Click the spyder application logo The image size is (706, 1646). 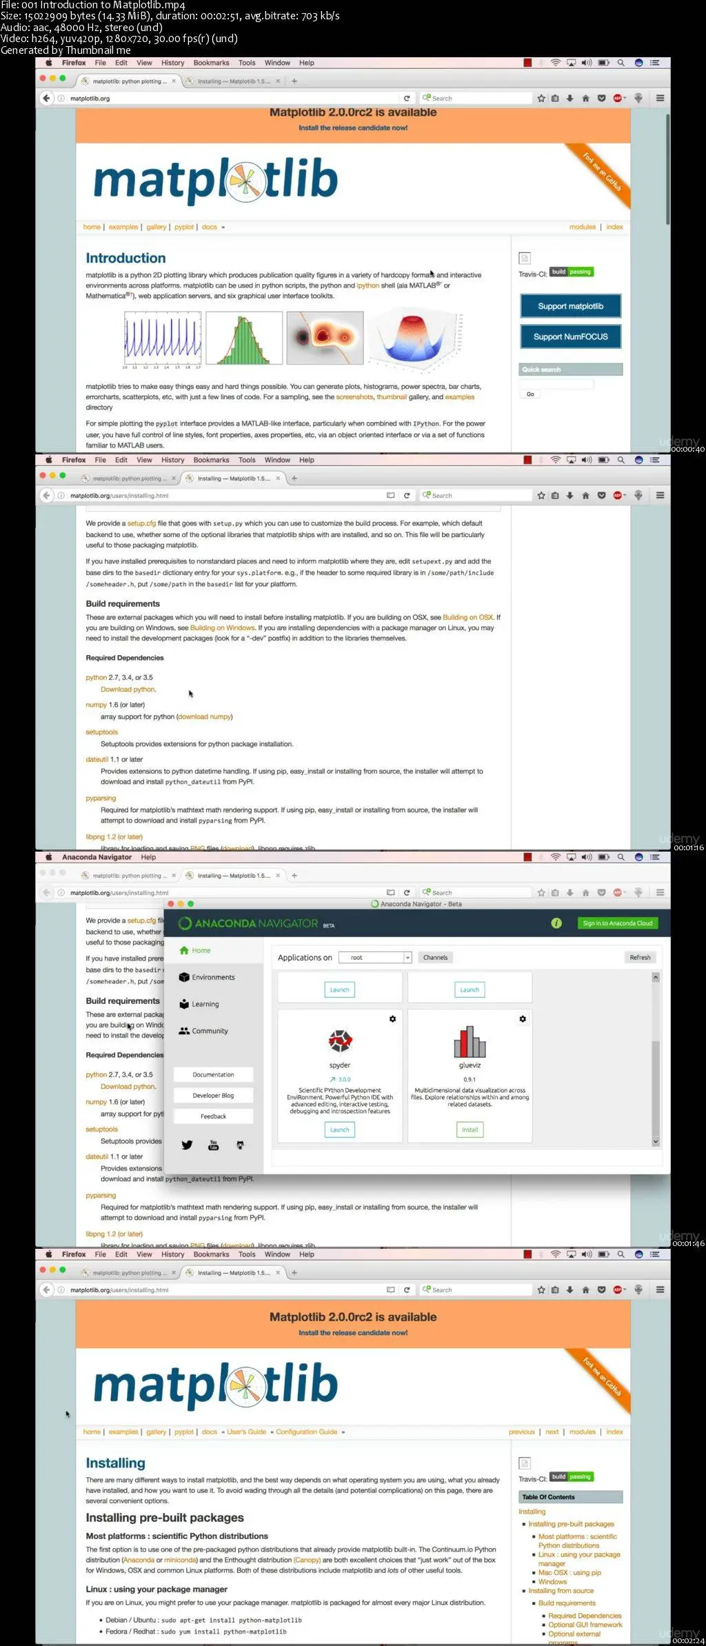[340, 1041]
